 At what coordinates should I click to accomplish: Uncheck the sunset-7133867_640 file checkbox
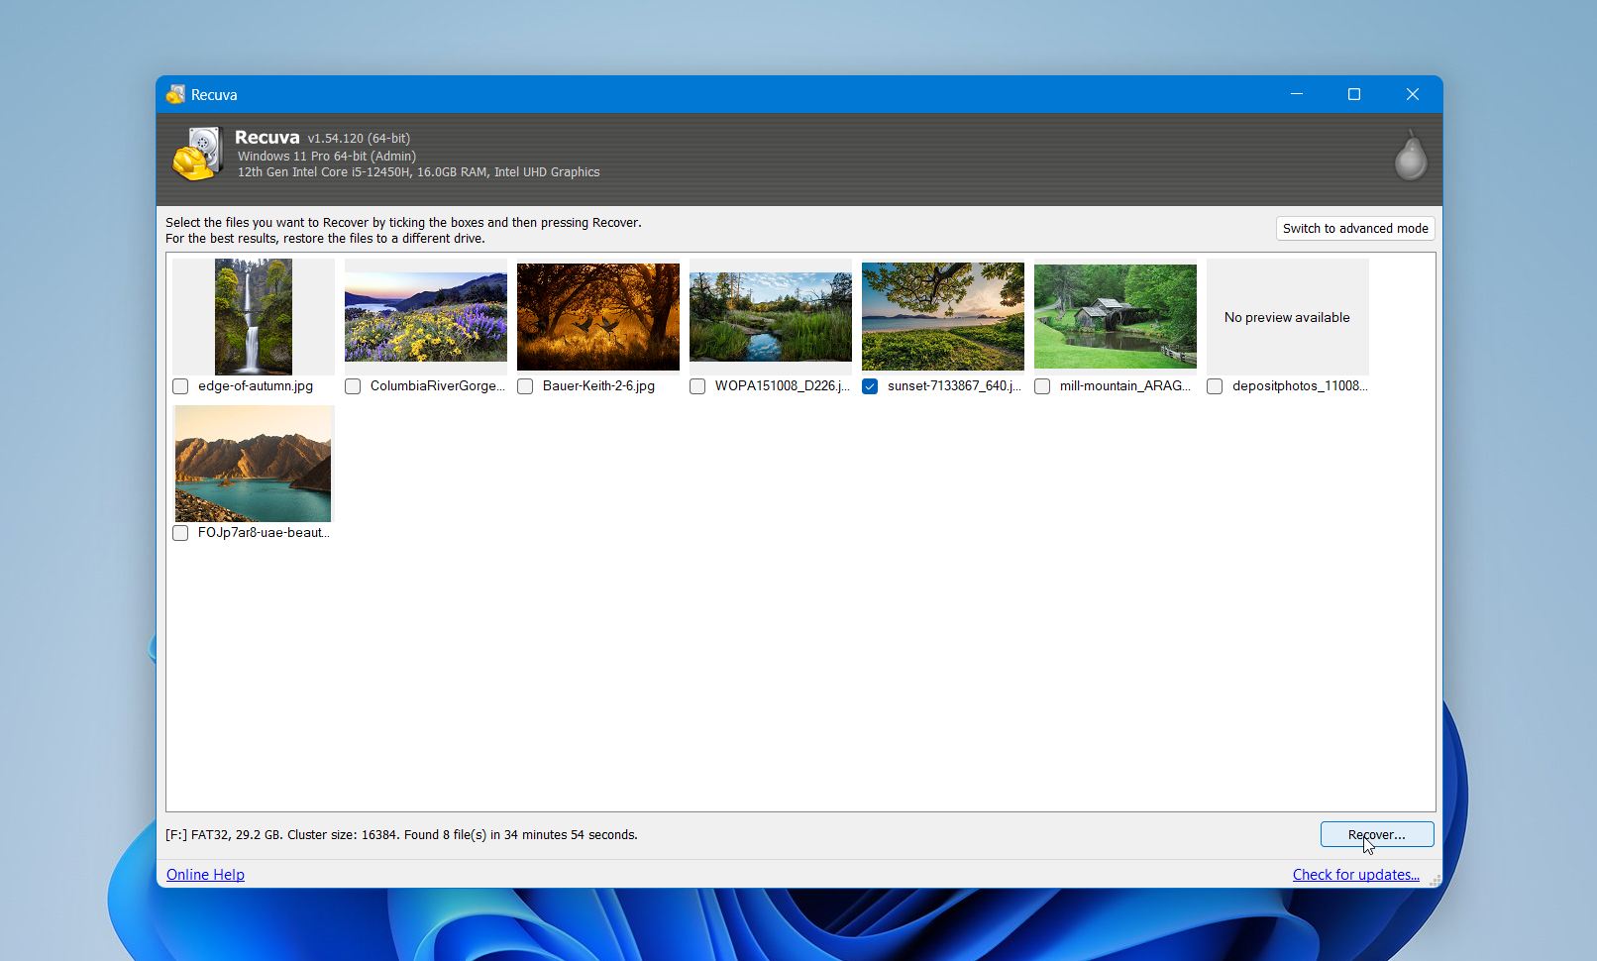[870, 386]
